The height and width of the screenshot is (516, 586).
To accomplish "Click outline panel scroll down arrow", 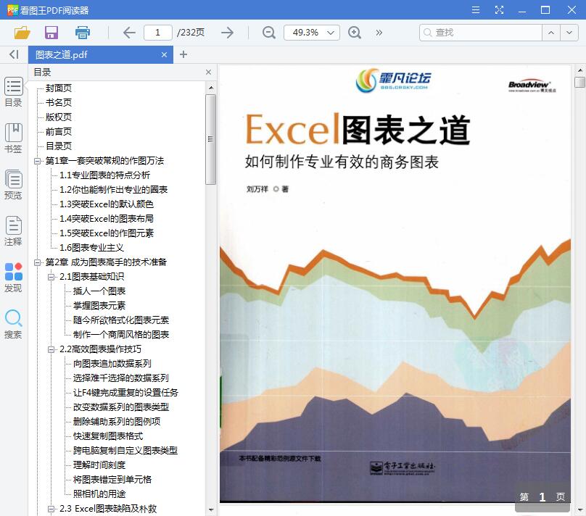I will (211, 509).
